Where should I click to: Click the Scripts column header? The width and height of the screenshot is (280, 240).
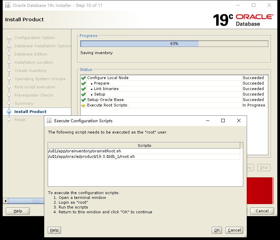point(144,146)
